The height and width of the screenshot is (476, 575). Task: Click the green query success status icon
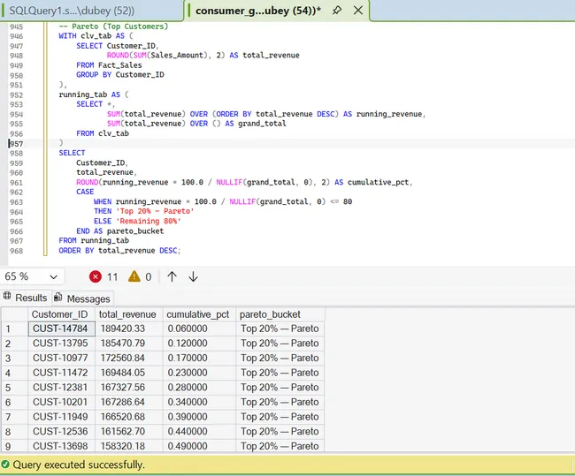click(x=6, y=465)
